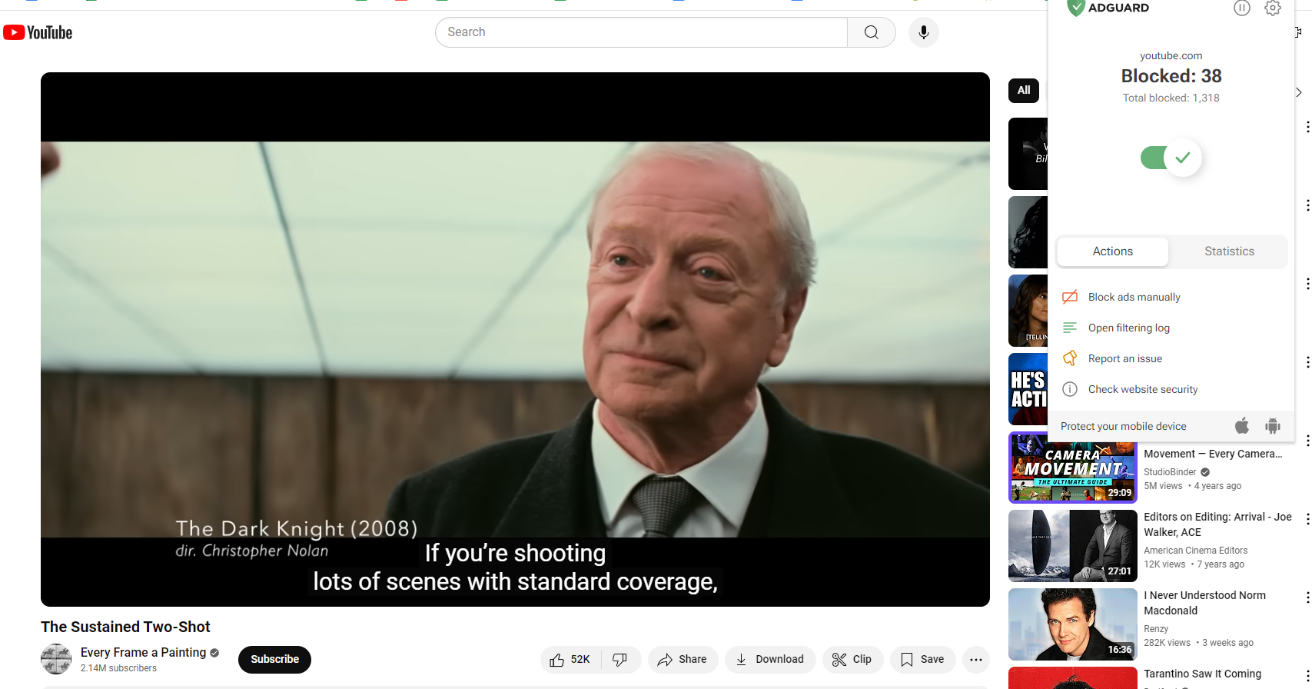
Task: Click the video player to pause
Action: 515,339
